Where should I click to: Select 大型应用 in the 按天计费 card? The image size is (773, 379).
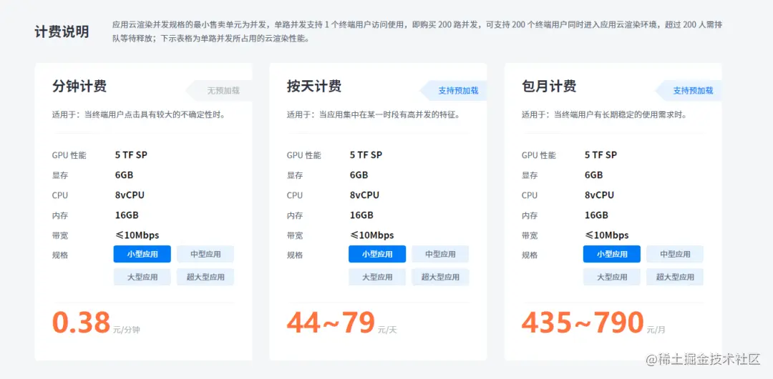(377, 277)
